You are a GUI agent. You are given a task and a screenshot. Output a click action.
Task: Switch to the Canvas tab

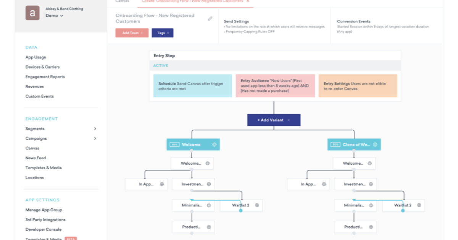point(122,2)
